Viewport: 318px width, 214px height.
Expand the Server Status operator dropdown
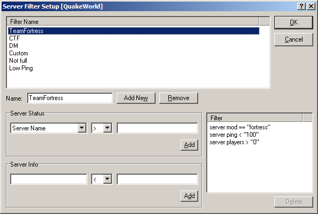(x=108, y=128)
